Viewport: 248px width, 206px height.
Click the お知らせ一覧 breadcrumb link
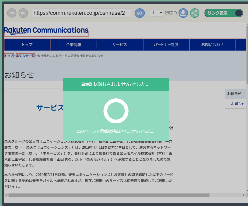(x=25, y=56)
